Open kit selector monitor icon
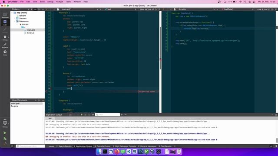The height and width of the screenshot is (156, 278). coord(5,123)
